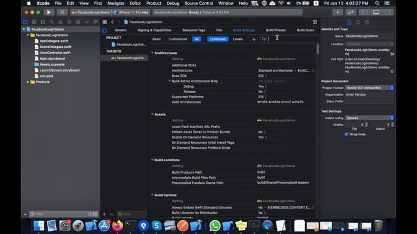Viewport: 417px width, 234px height.
Task: Select Combined view mode
Action: 218,39
